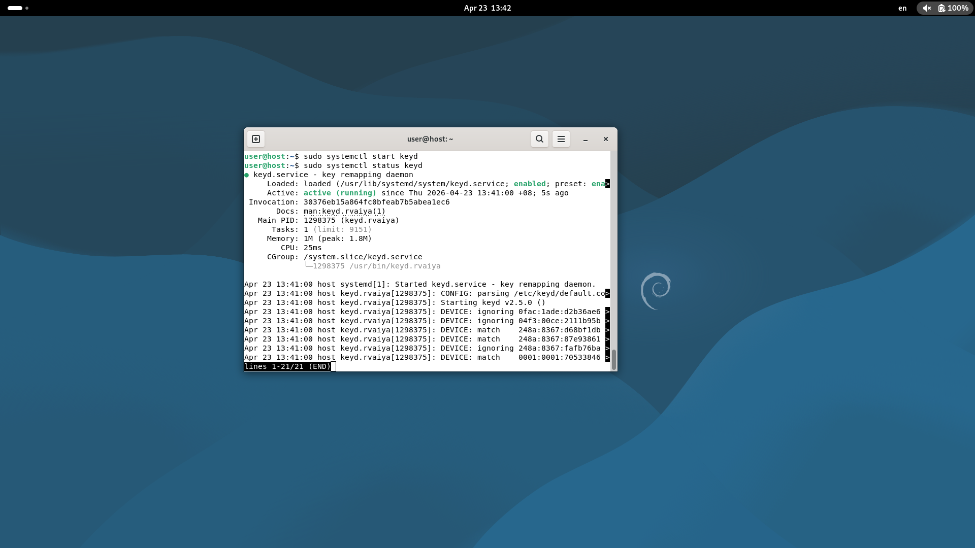This screenshot has width=975, height=548.
Task: Click the green active (running) status text
Action: tap(340, 193)
